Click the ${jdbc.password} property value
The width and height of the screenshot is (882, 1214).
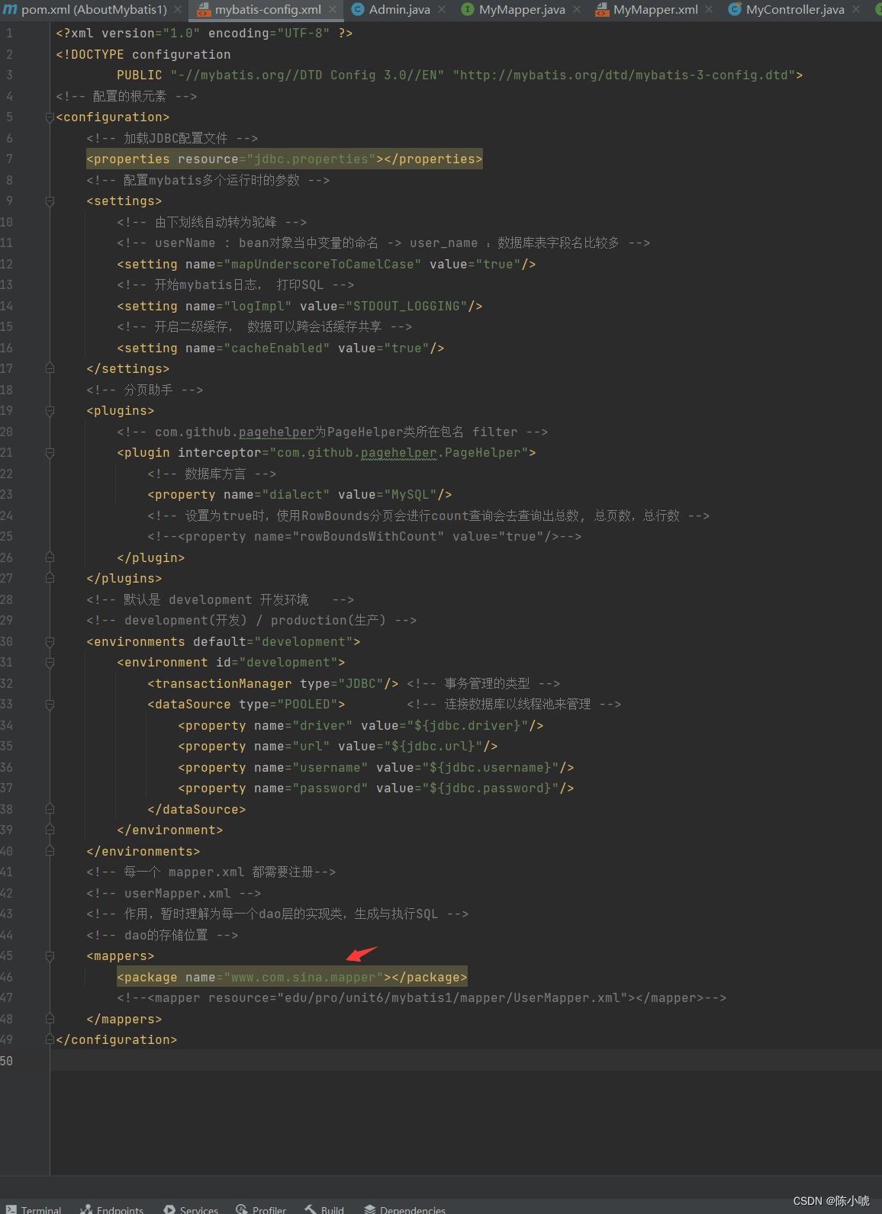tap(491, 788)
